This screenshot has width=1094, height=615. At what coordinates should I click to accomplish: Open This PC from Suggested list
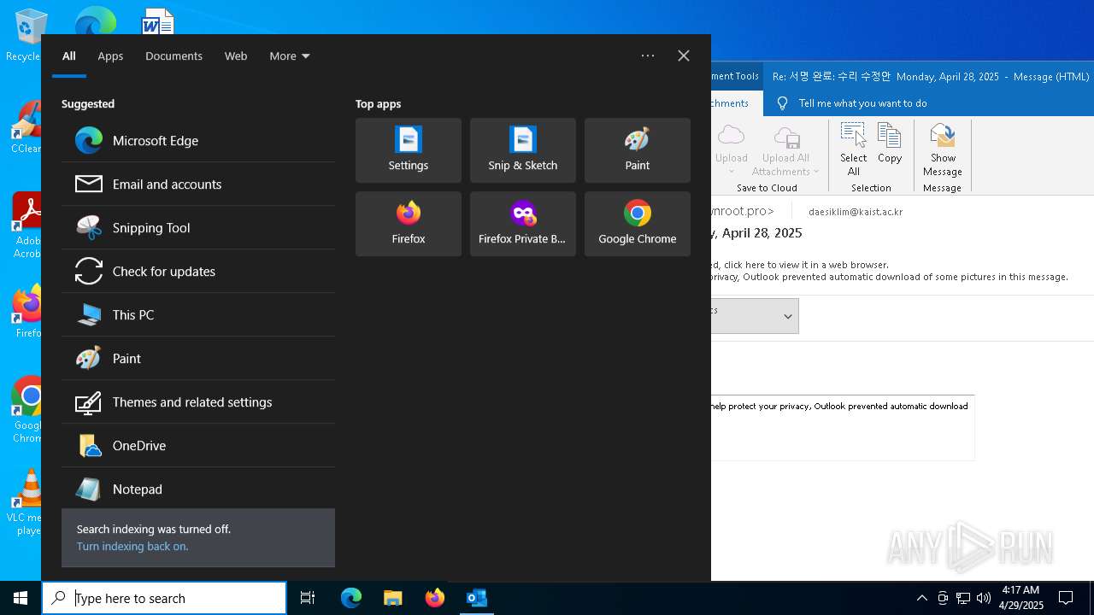(198, 314)
